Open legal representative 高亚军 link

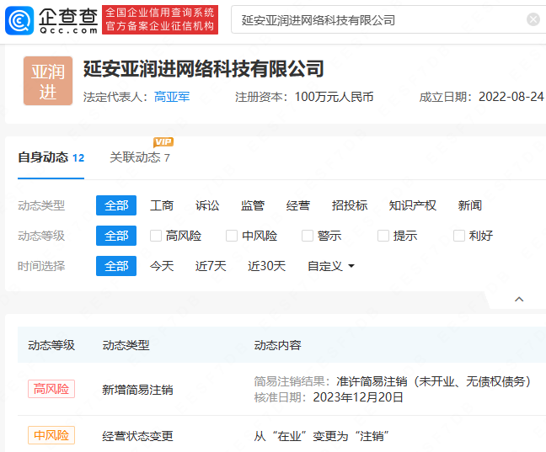tap(172, 97)
